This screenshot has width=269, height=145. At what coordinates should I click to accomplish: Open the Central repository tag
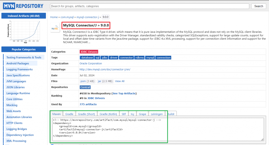pos(85,87)
